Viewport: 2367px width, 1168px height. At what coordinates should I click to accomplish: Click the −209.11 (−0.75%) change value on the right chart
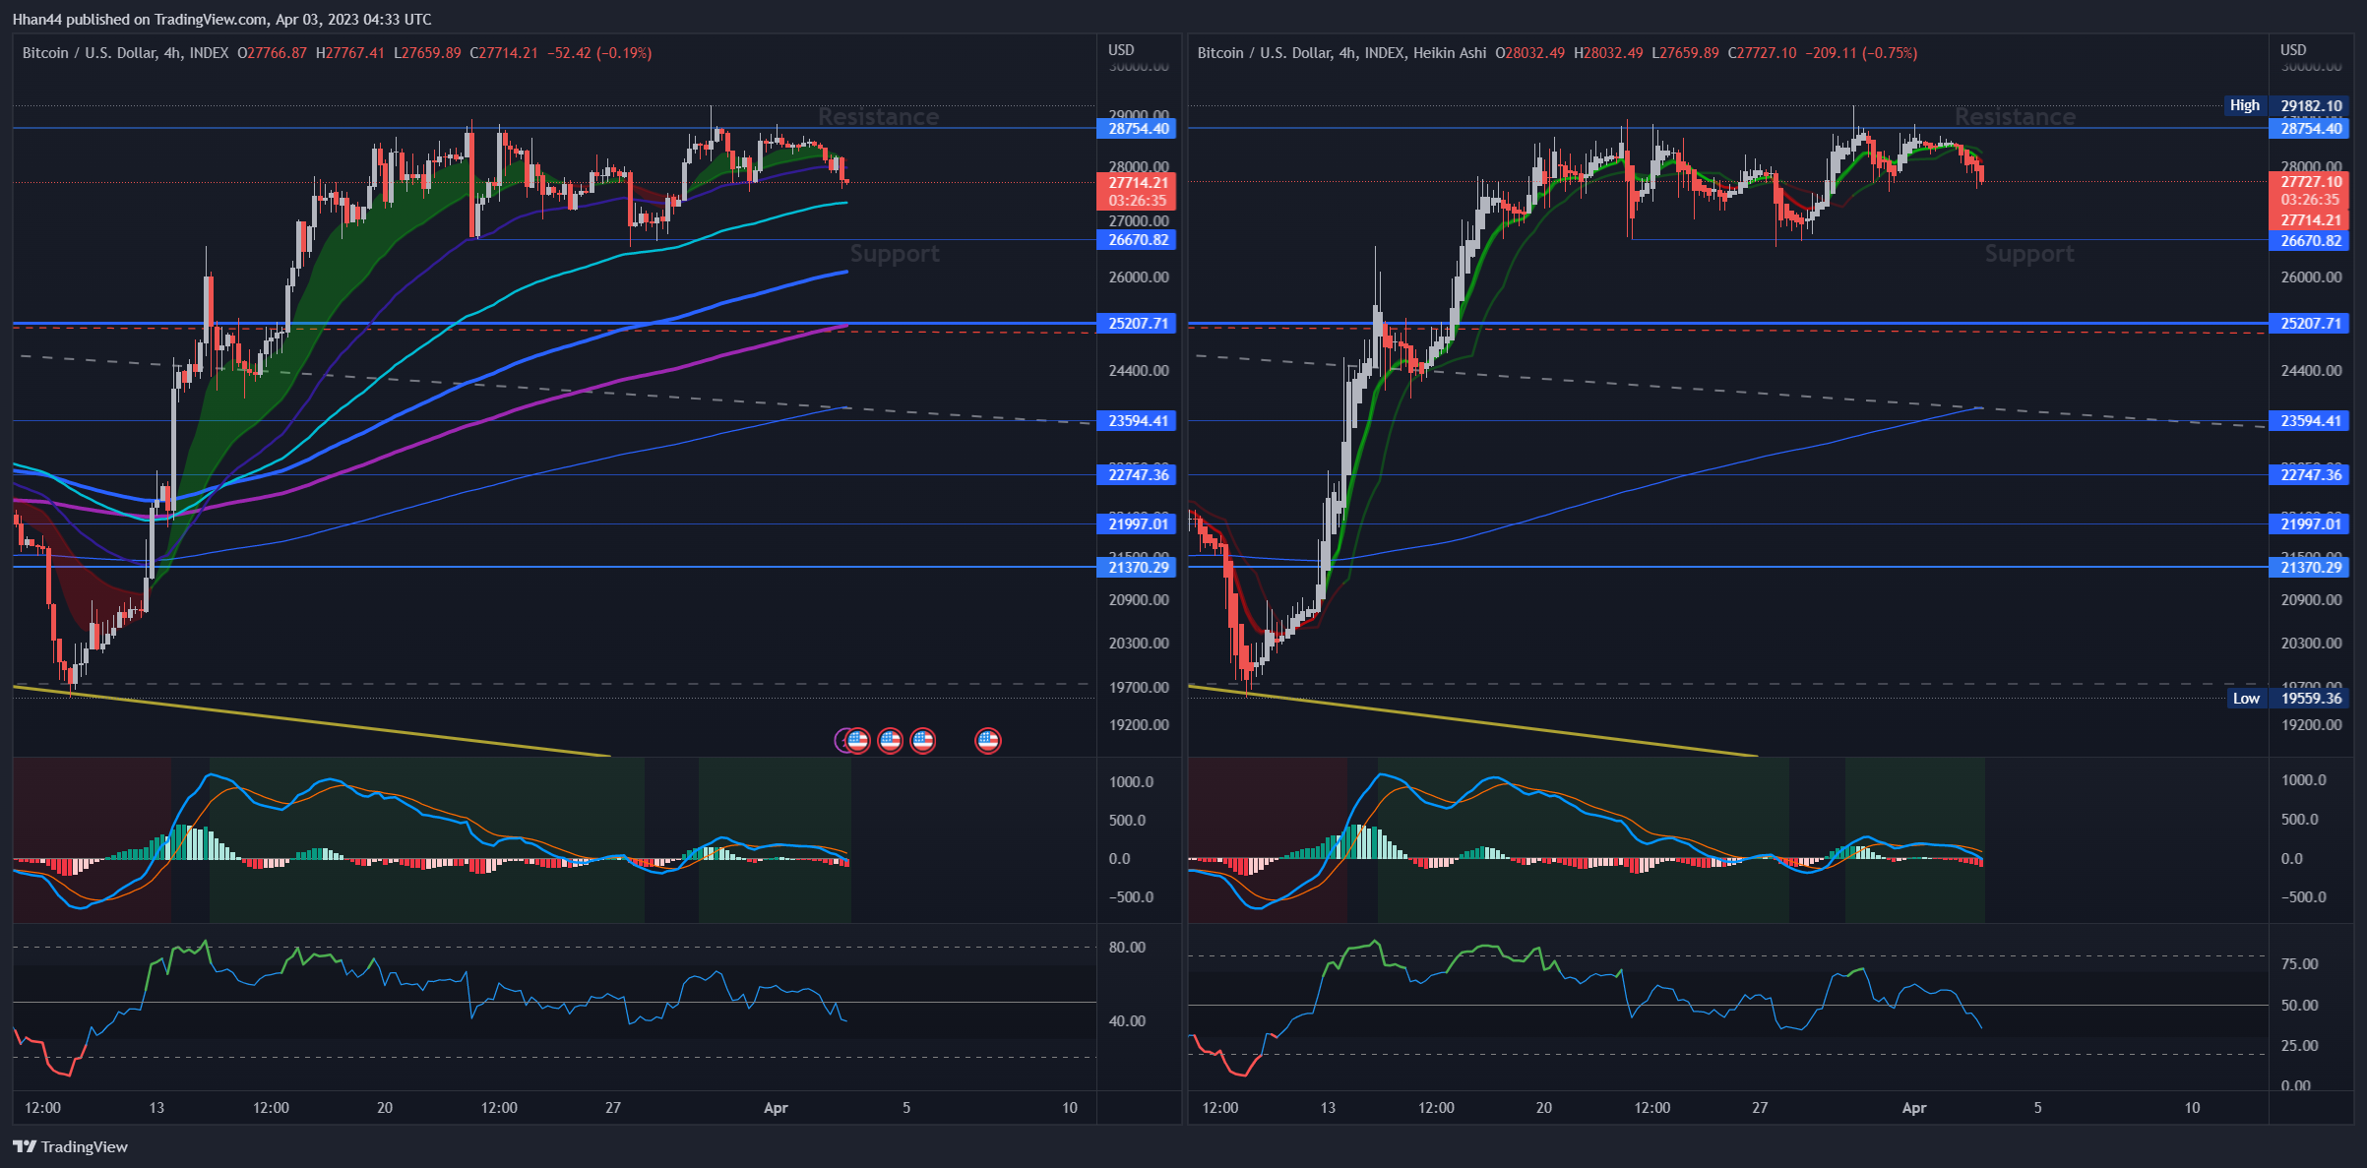[1861, 53]
